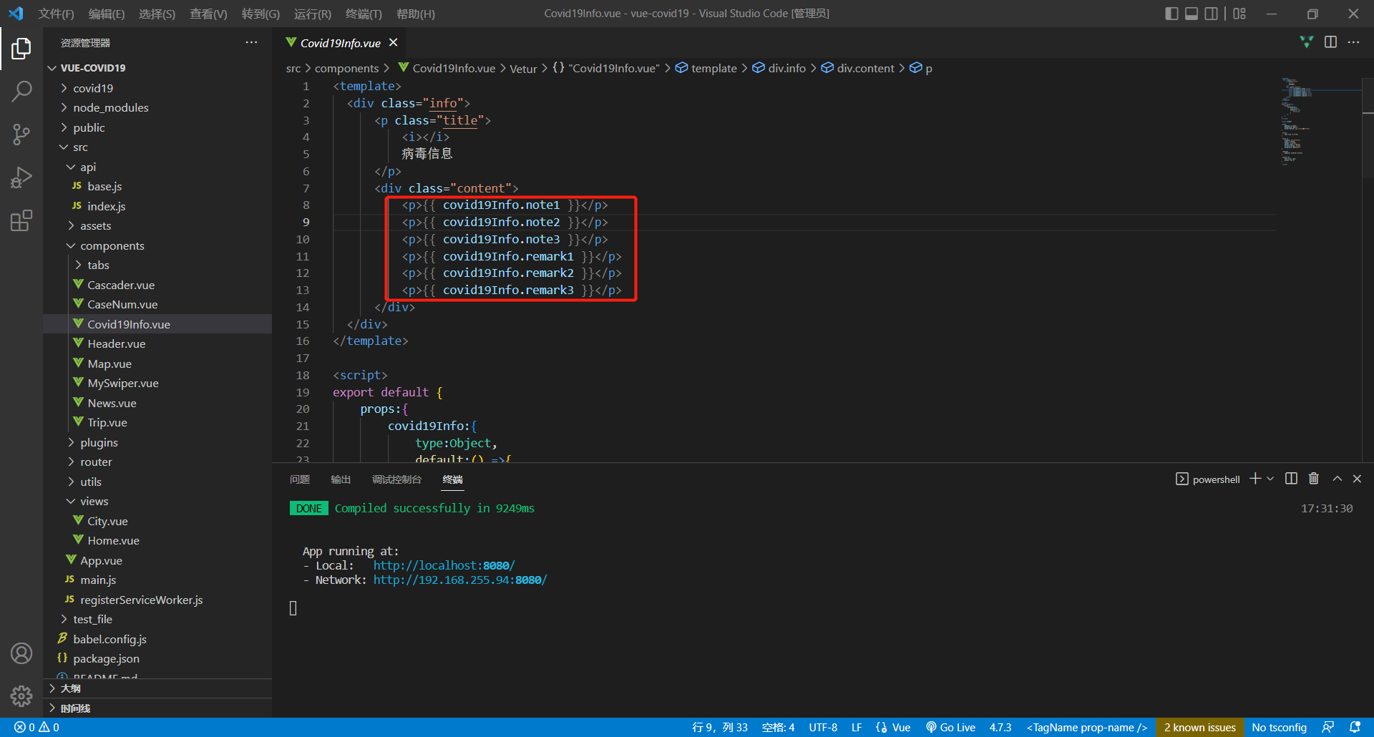Open notifications bell in status bar
Screen dimensions: 1374x737
point(1355,727)
